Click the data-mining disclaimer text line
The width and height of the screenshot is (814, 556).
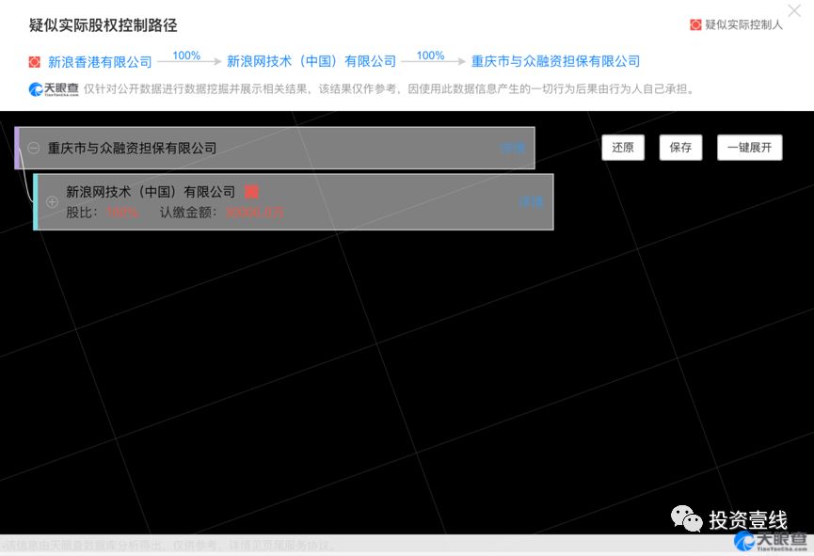(389, 89)
